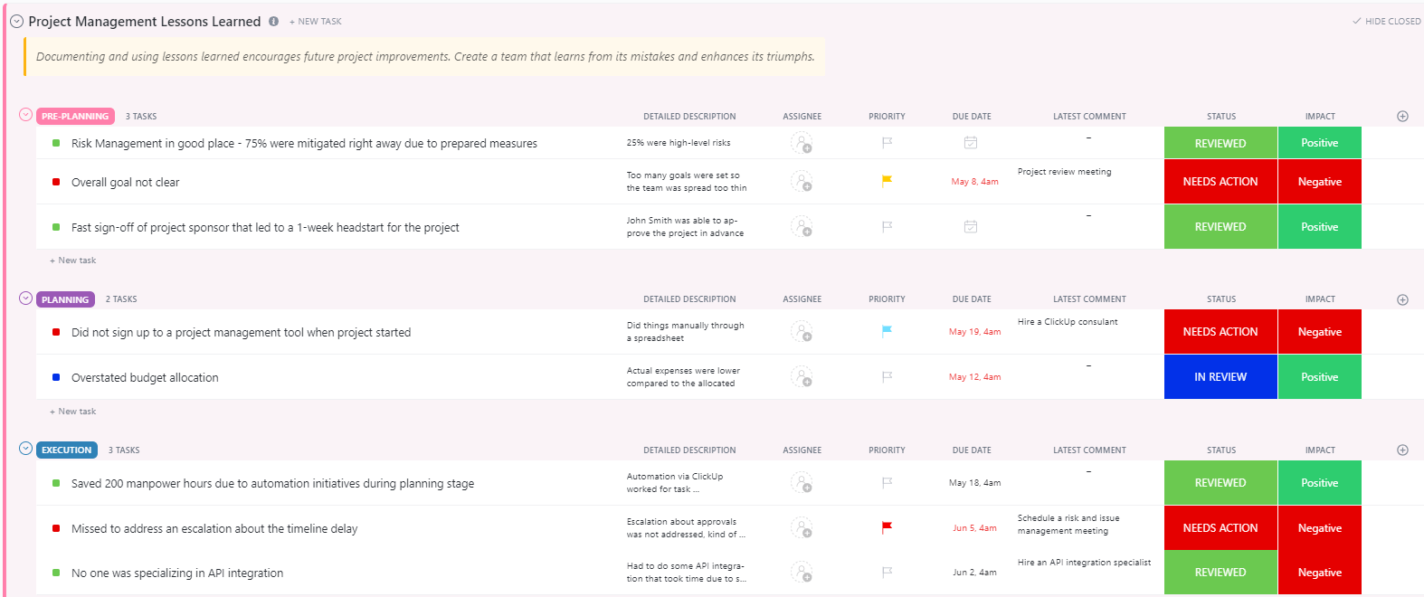This screenshot has height=597, width=1424.
Task: Open the blue IN REVIEW status cell
Action: pos(1220,377)
